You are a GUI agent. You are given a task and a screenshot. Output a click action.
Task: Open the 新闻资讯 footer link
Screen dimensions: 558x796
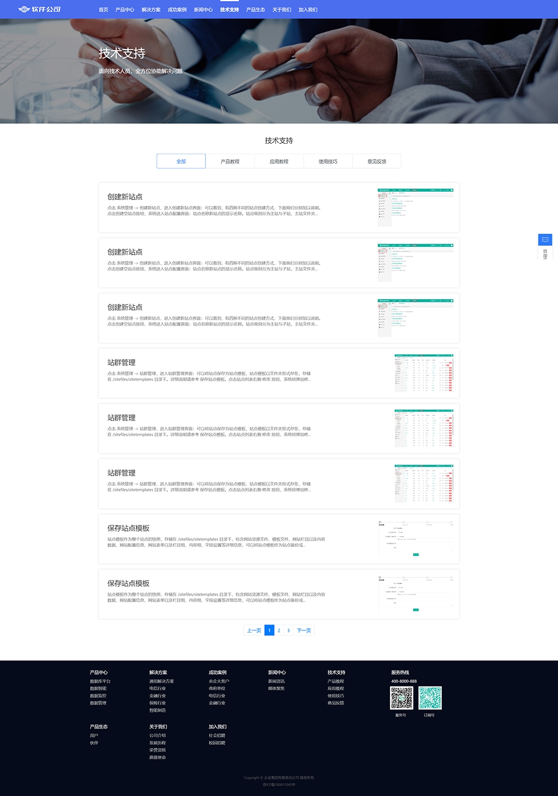click(276, 682)
